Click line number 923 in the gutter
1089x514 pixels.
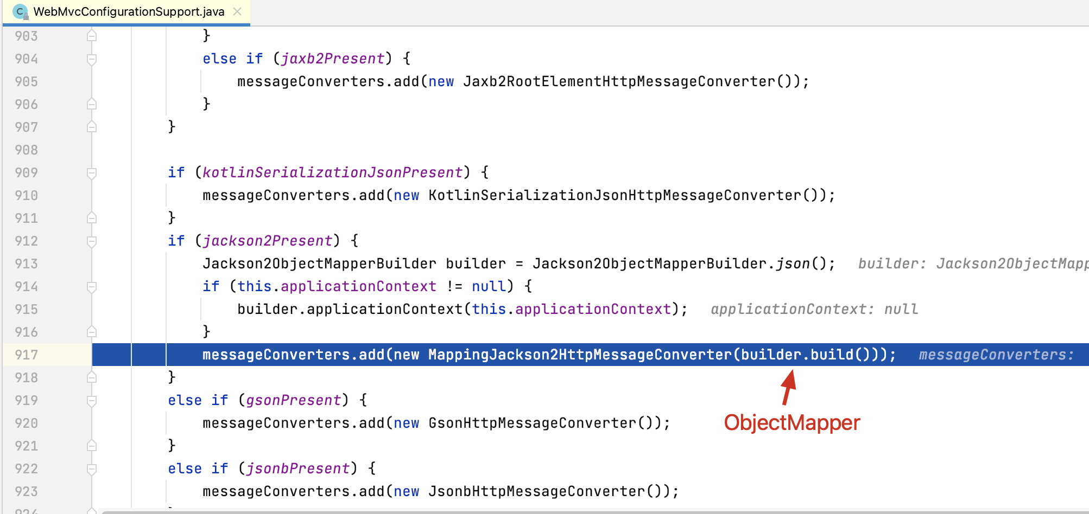(27, 491)
